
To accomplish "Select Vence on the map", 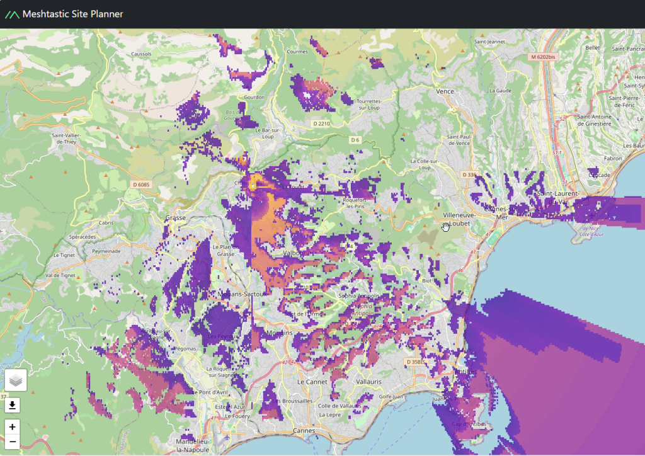I will tap(445, 91).
